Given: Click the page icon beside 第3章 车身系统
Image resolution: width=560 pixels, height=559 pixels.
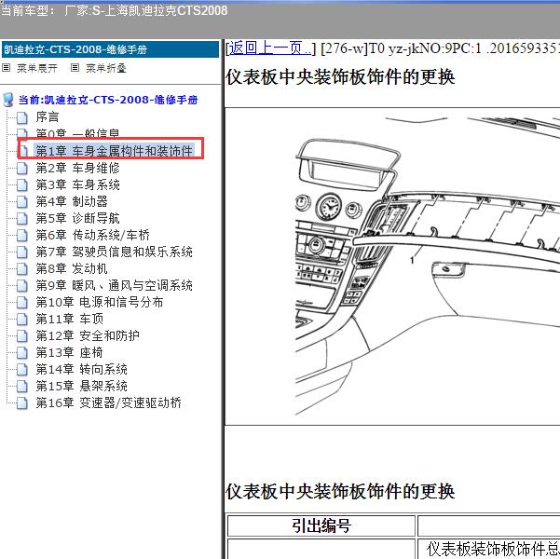Looking at the screenshot, I should [22, 185].
